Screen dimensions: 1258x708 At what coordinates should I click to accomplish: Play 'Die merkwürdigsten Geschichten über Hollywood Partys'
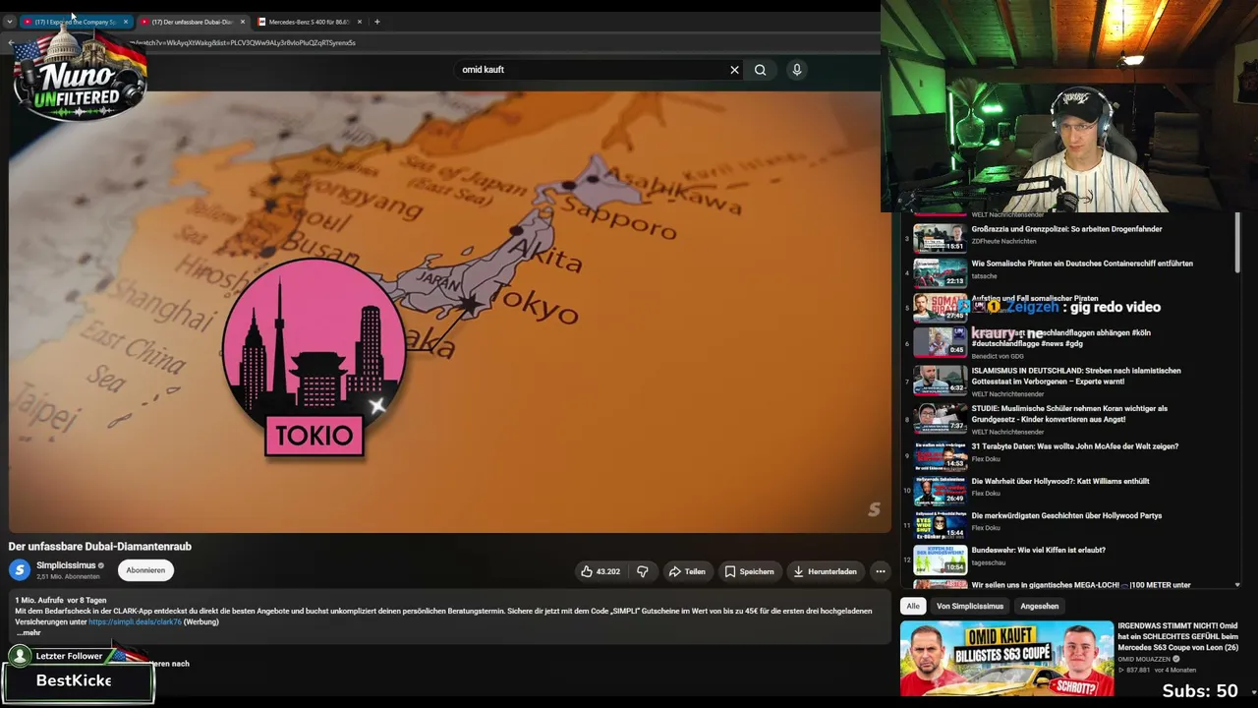click(1066, 515)
